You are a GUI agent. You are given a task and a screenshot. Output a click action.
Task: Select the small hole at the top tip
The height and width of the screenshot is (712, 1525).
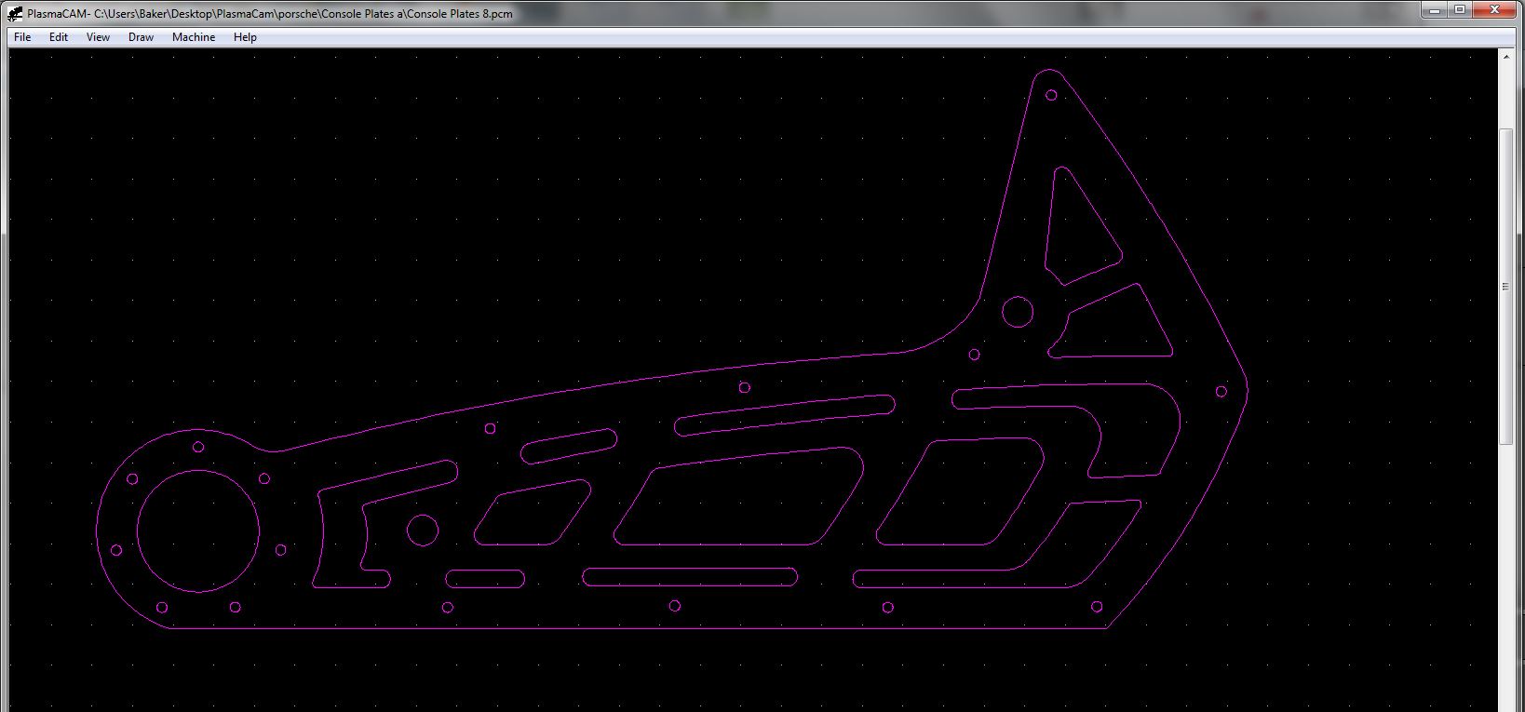tap(1051, 95)
